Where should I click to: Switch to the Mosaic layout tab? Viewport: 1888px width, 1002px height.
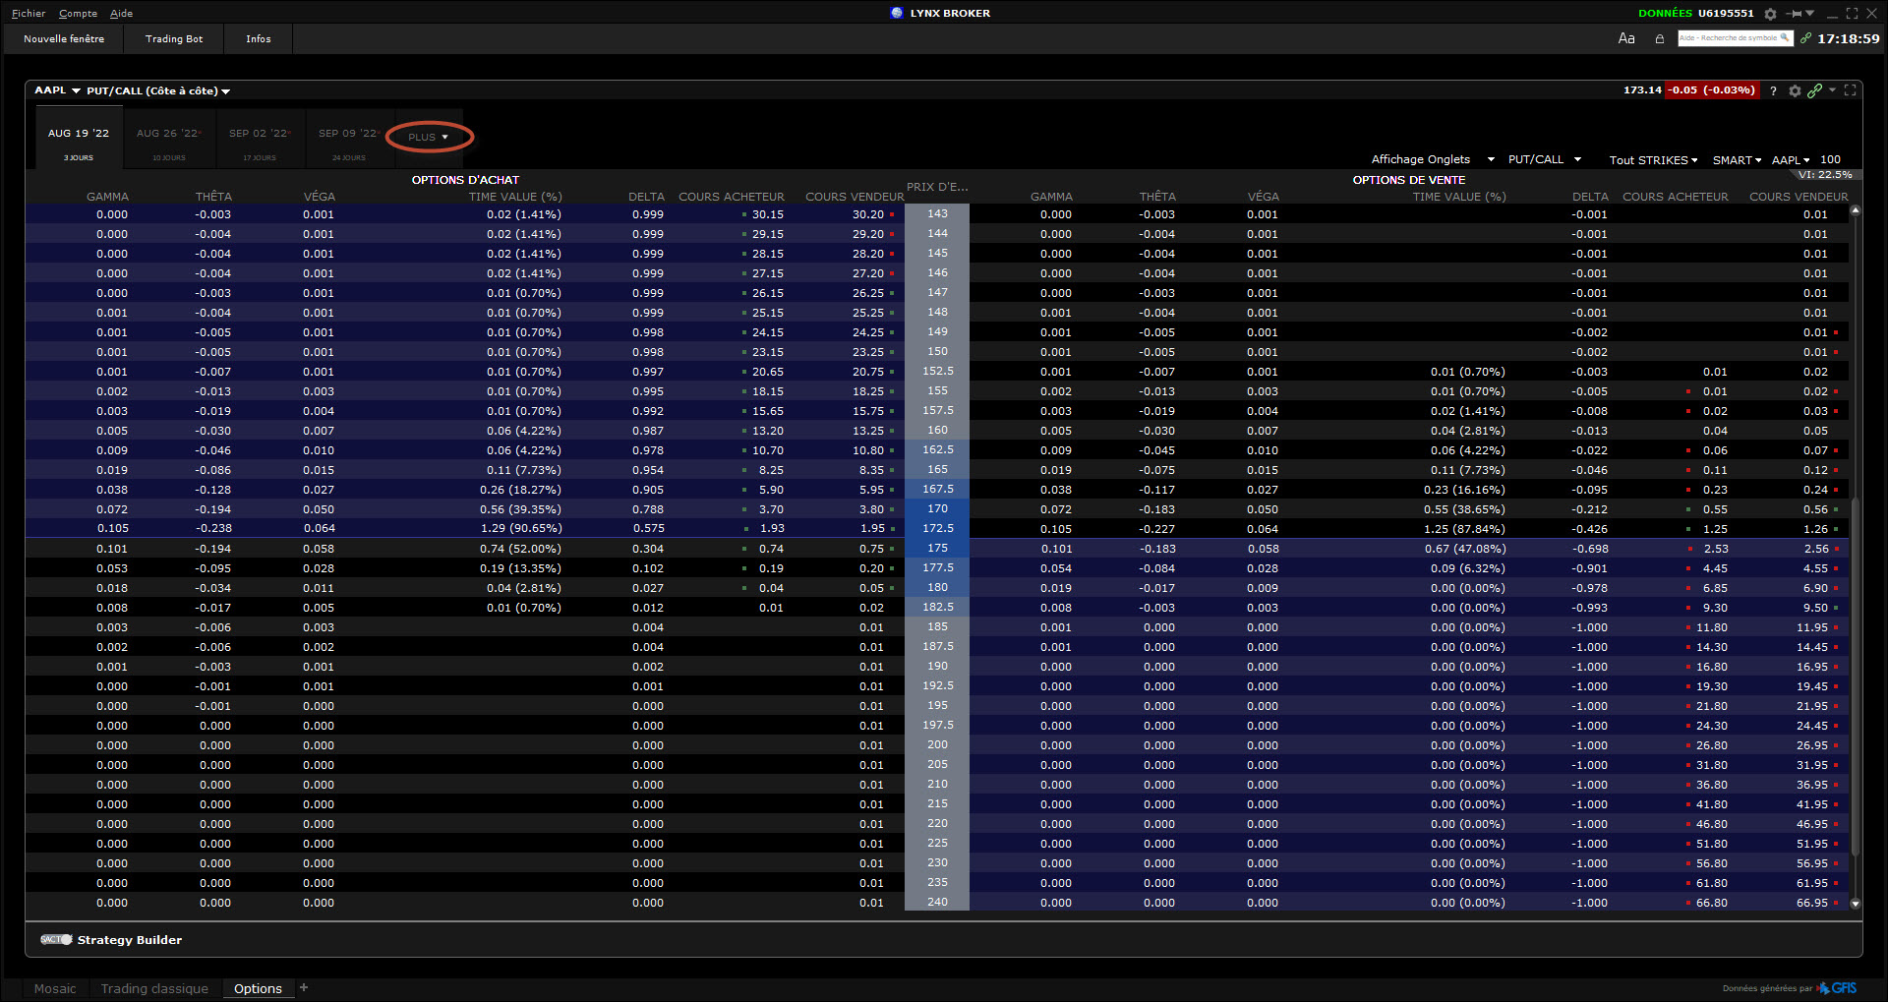click(55, 988)
